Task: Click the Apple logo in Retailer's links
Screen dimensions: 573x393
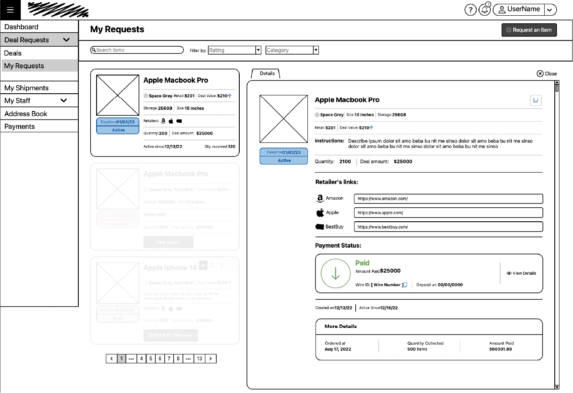Action: coord(320,213)
